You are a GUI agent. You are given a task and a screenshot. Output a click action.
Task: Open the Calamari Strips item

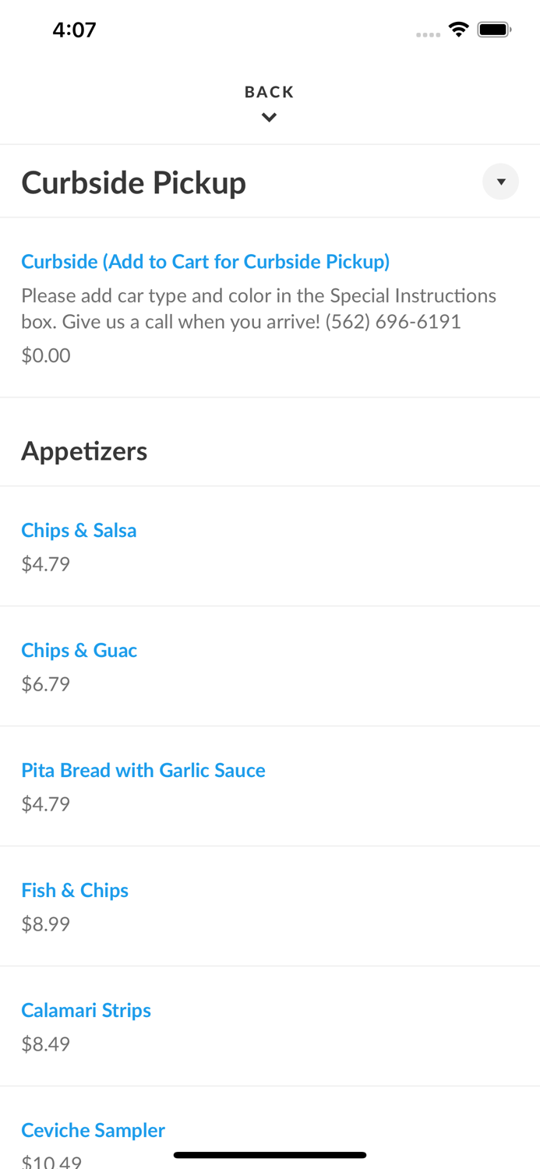tap(86, 1010)
